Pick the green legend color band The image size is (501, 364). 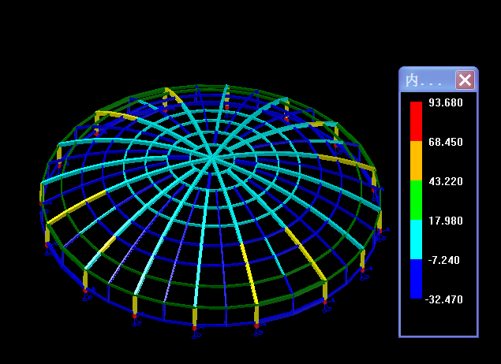click(416, 200)
